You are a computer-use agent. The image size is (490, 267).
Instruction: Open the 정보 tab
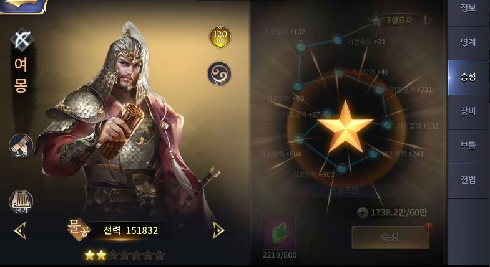click(468, 9)
